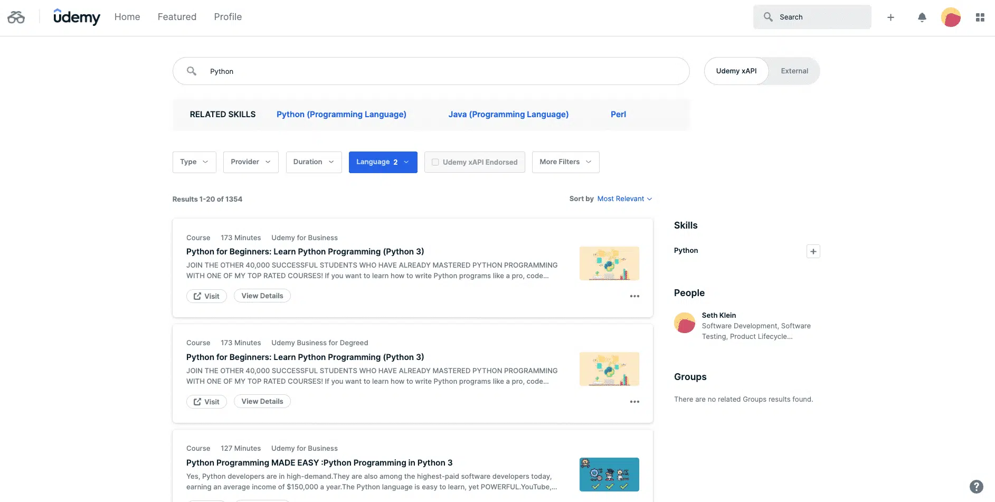Viewport: 995px width, 502px height.
Task: Visit the Udemy for Business Python for Beginners course
Action: point(206,296)
